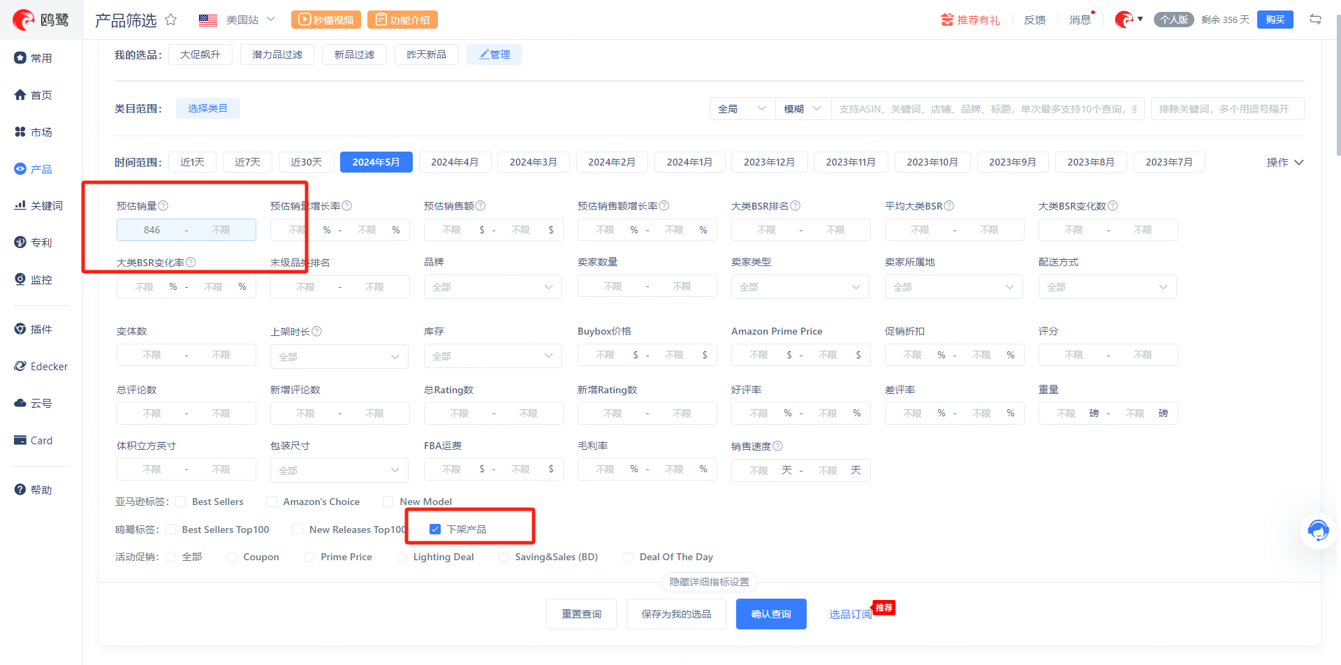Click the US flag site icon
Image resolution: width=1341 pixels, height=665 pixels.
pyautogui.click(x=208, y=20)
